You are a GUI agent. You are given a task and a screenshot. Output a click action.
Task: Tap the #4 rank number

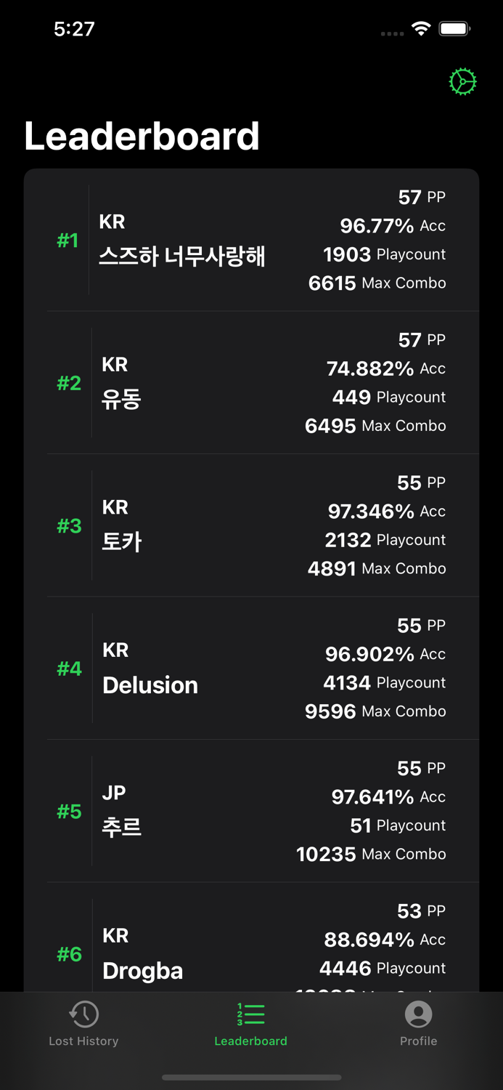pos(70,669)
